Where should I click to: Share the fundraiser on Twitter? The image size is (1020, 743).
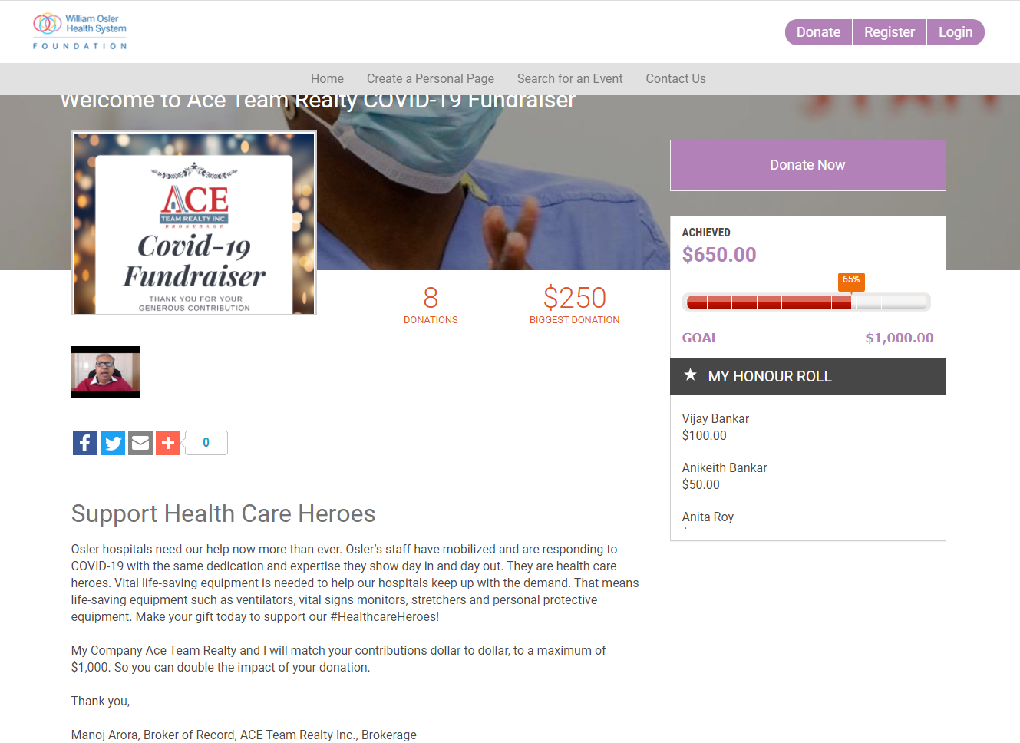click(113, 443)
